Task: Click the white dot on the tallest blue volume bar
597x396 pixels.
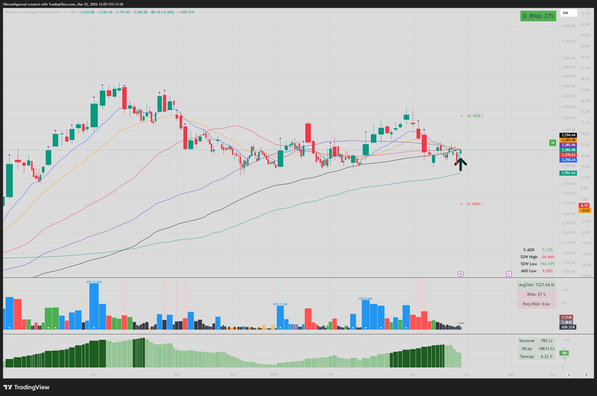Action: [x=94, y=328]
